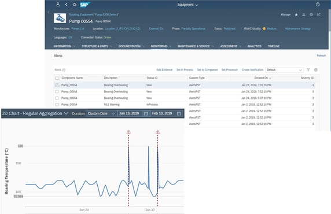Click the Set to Completed button

(x=207, y=70)
